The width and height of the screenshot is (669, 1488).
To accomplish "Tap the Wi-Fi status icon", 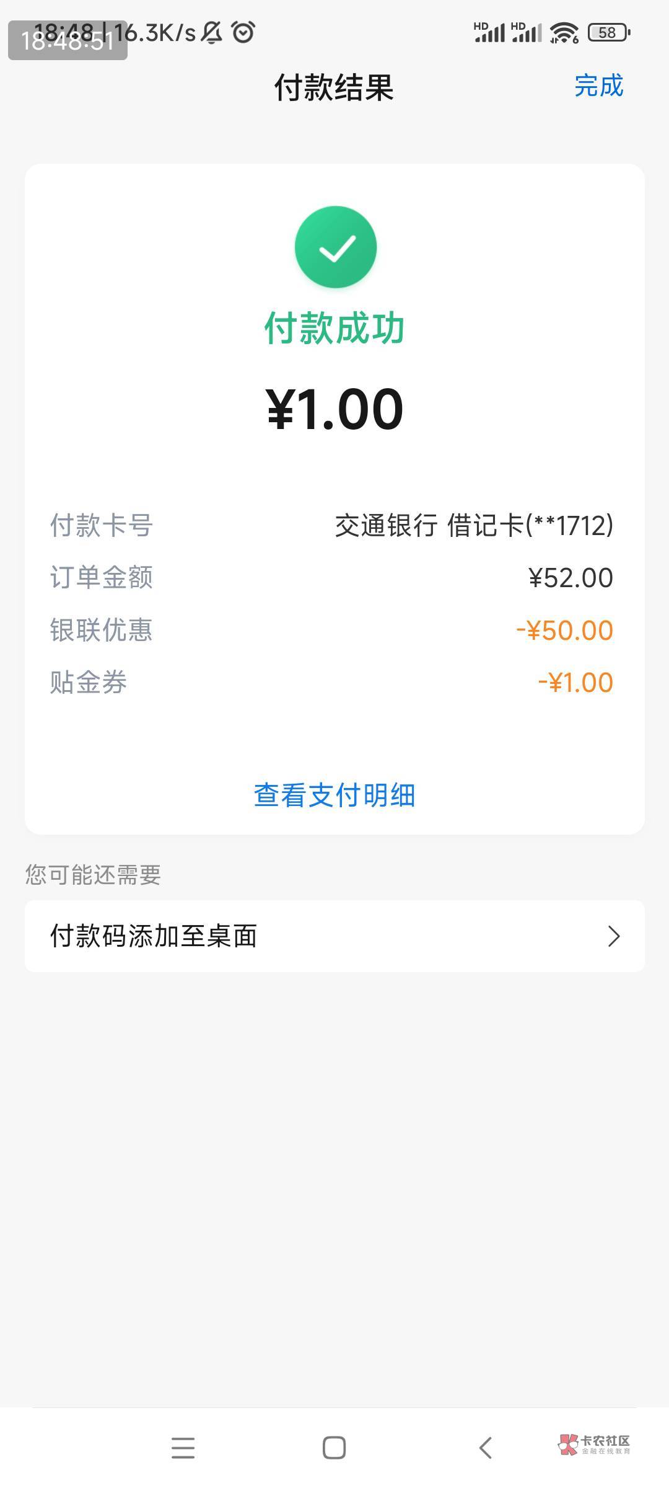I will [563, 32].
